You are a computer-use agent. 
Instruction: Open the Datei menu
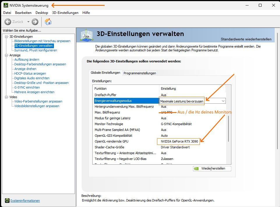(x=7, y=13)
